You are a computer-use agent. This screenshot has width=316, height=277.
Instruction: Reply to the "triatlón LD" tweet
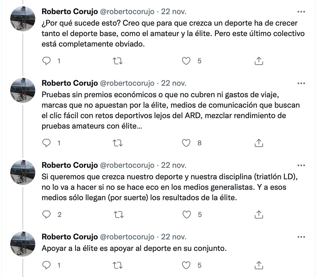(x=47, y=215)
